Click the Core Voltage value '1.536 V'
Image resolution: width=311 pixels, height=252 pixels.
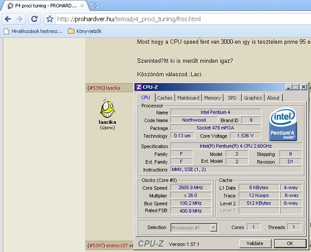tap(245, 136)
